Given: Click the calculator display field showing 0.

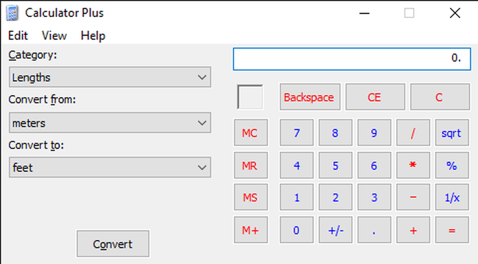Looking at the screenshot, I should click(x=352, y=59).
